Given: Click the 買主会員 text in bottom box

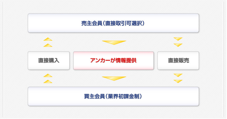Looking at the screenshot, I should point(94,96).
